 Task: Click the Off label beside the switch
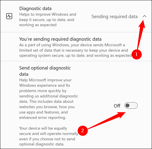117,106
